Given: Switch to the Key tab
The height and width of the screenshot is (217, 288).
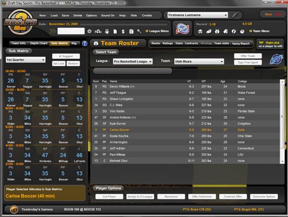Looking at the screenshot, I should coord(74,43).
